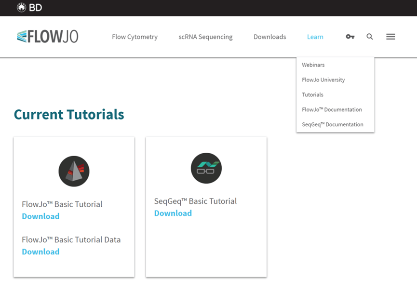
Task: Open the FlowJo logo home link
Action: pyautogui.click(x=48, y=37)
